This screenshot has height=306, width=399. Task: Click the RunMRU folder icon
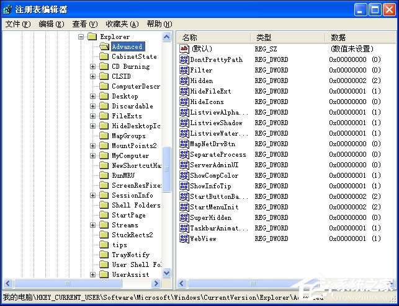coord(104,175)
